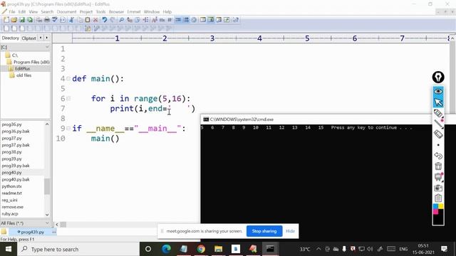Click the Find magnifier icon
Image resolution: width=456 pixels, height=256 pixels.
point(122,20)
